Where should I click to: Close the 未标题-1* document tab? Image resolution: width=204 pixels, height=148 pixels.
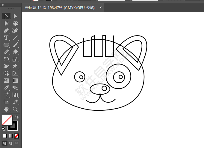coord(101,7)
